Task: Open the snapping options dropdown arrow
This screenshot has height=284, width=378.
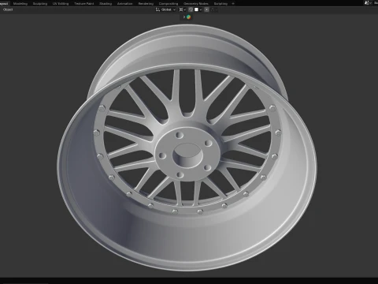Action: (201, 9)
